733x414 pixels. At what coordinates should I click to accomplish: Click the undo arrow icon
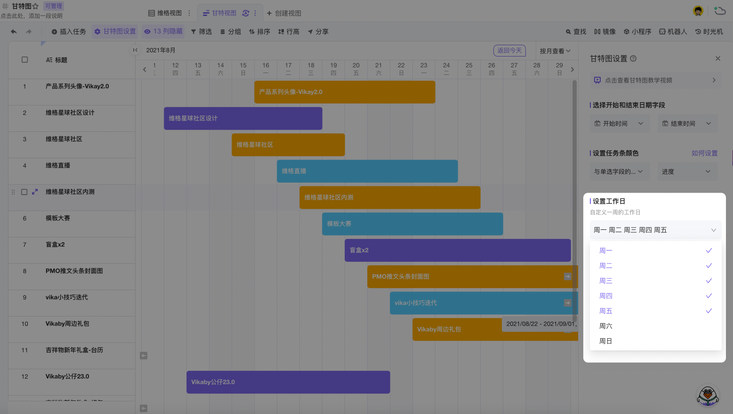click(x=14, y=32)
